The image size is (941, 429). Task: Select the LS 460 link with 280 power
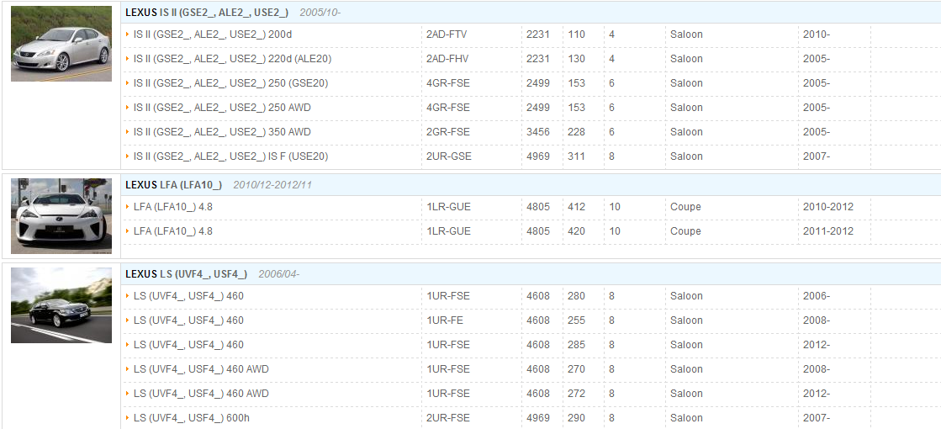(188, 296)
